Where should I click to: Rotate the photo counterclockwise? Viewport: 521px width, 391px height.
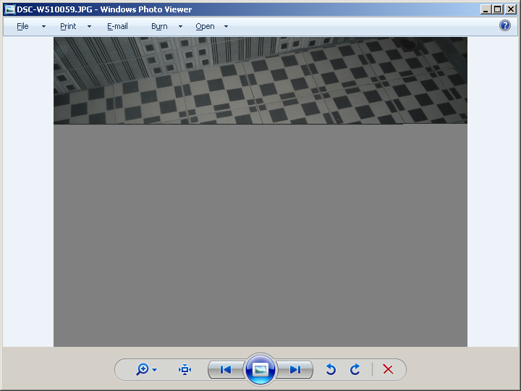coord(331,369)
